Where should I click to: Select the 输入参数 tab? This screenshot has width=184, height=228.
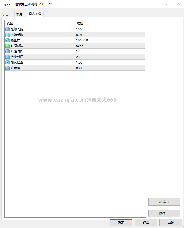coord(35,14)
